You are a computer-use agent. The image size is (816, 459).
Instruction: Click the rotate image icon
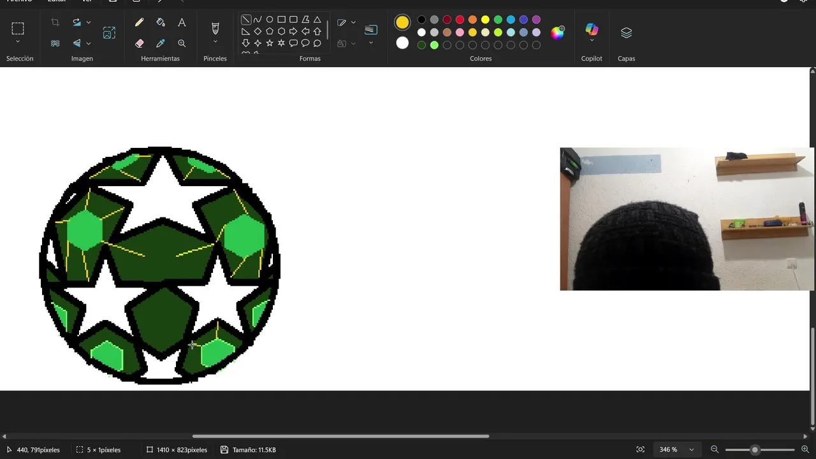coord(76,22)
